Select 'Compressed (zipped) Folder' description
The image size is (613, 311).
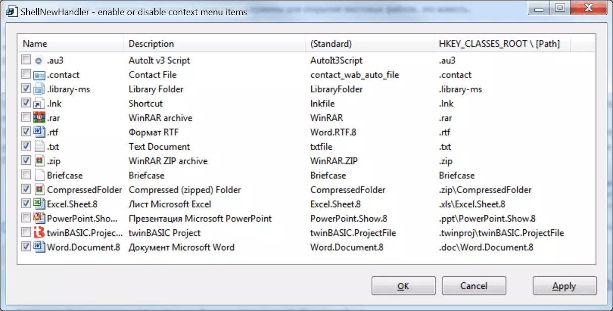185,190
